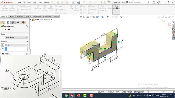
Task: Open the Edit menu
Action: tap(24, 2)
